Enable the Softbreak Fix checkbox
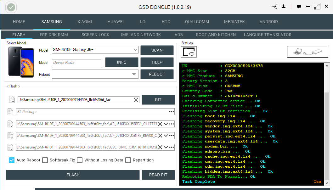Image resolution: width=333 pixels, height=190 pixels. pyautogui.click(x=45, y=160)
